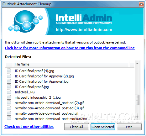Open Check out our other utilities link

pos(29,127)
